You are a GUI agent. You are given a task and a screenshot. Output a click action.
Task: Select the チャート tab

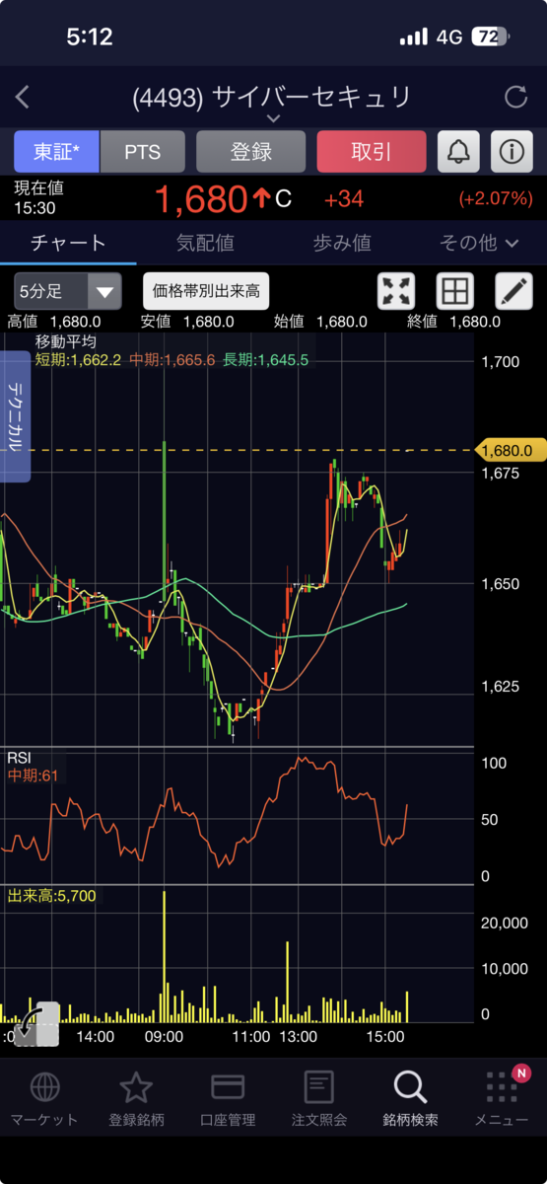(x=68, y=243)
